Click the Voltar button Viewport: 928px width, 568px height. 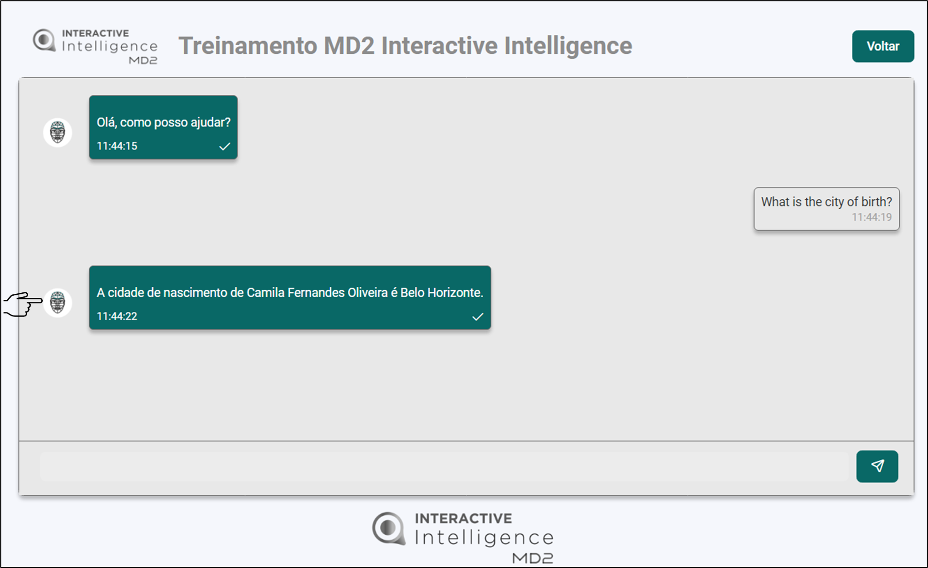(883, 46)
